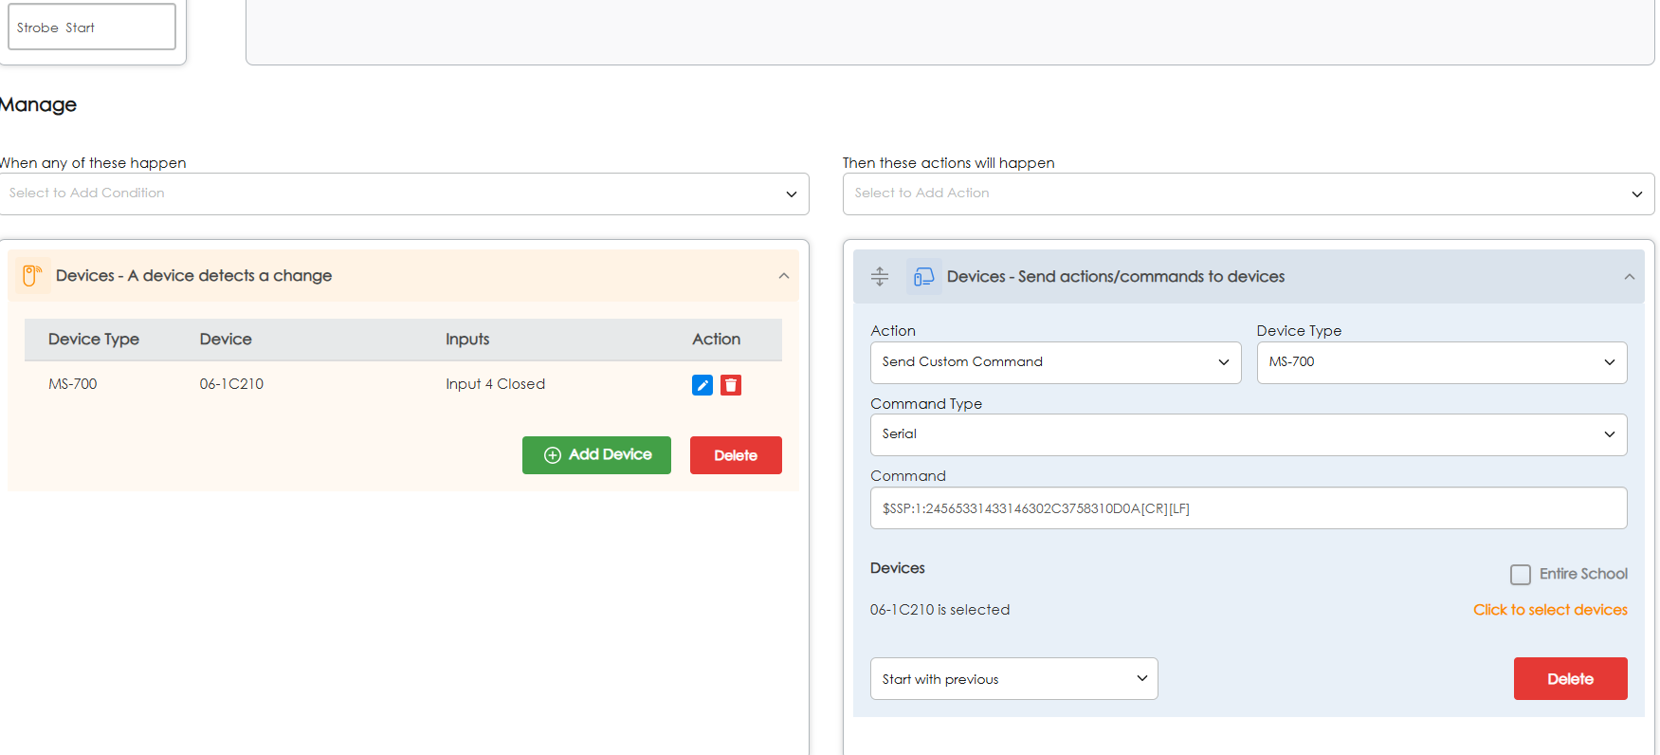
Task: Click the Strobe Start item
Action: click(92, 27)
